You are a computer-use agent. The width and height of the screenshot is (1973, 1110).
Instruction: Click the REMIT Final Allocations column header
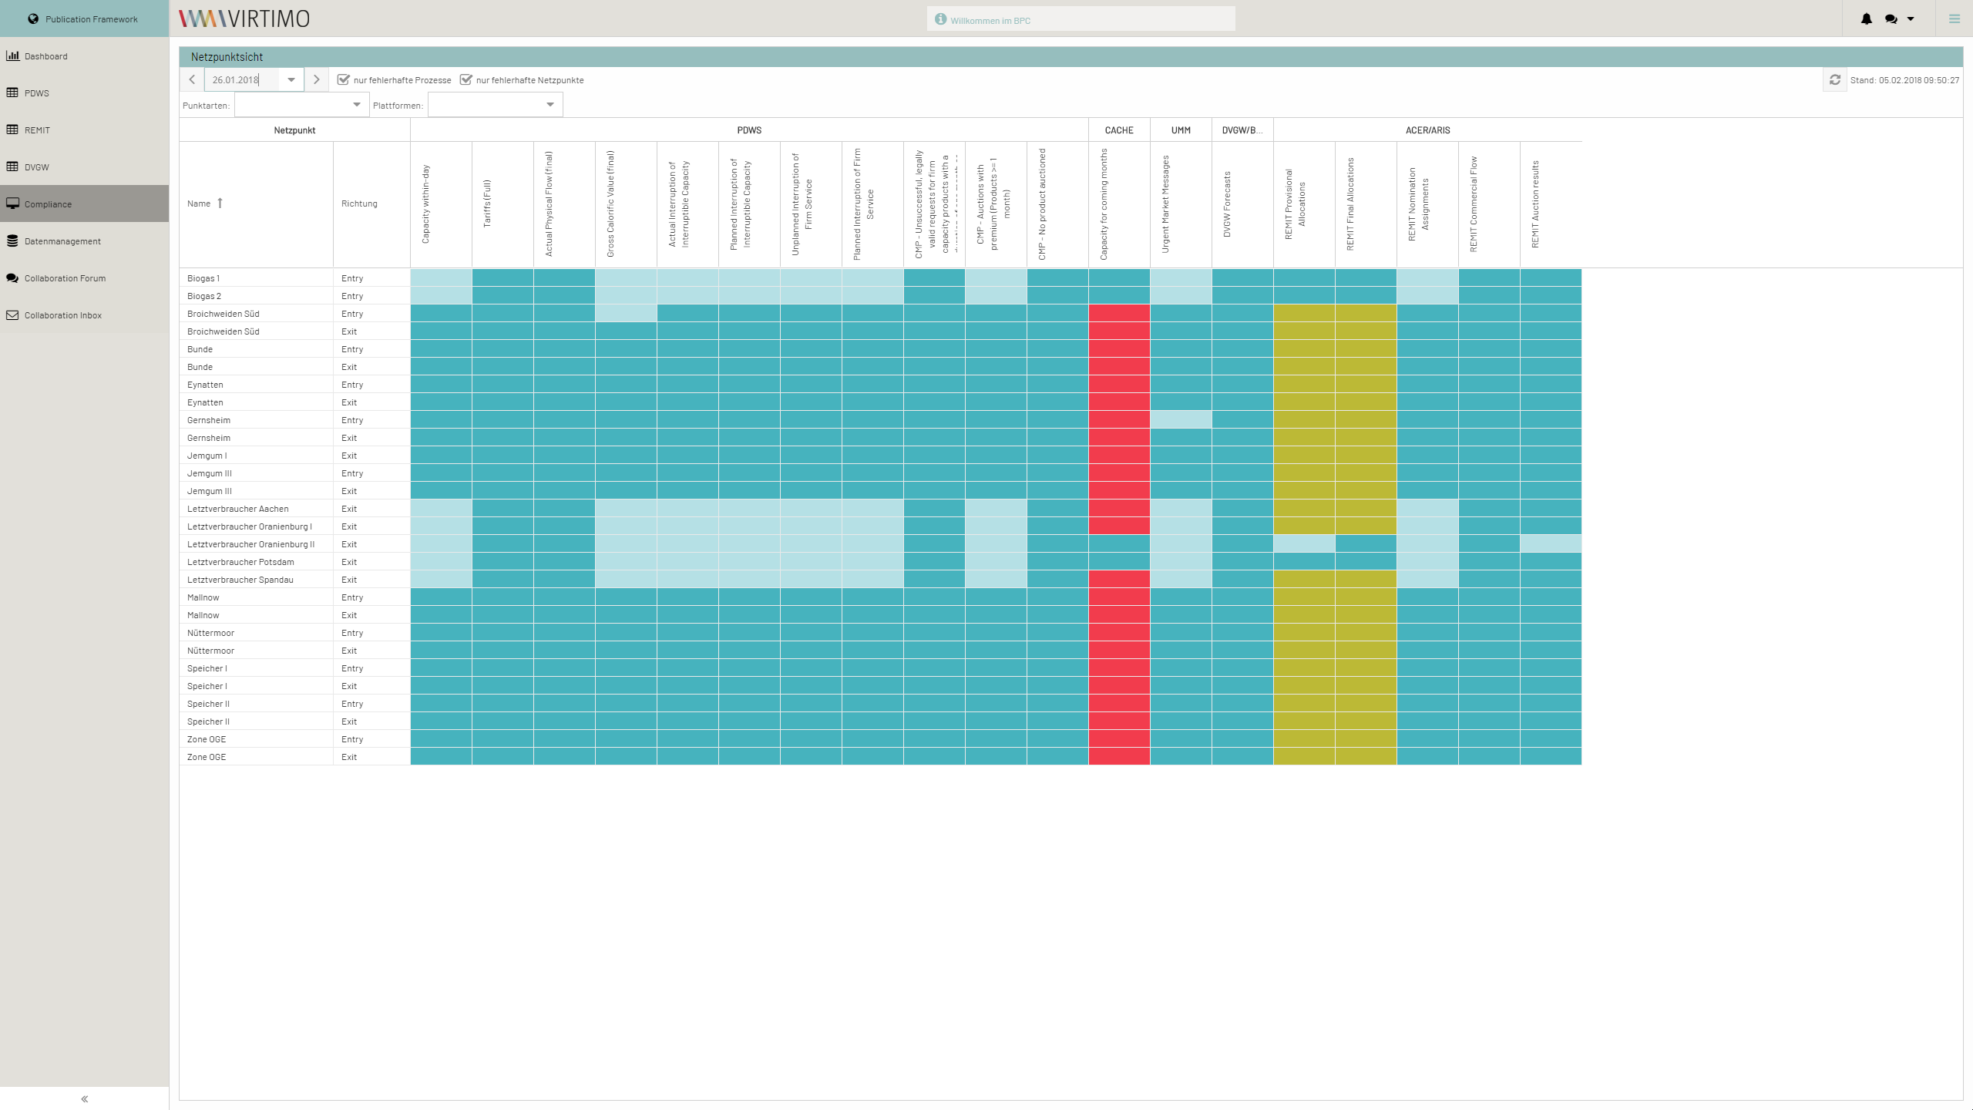1366,204
